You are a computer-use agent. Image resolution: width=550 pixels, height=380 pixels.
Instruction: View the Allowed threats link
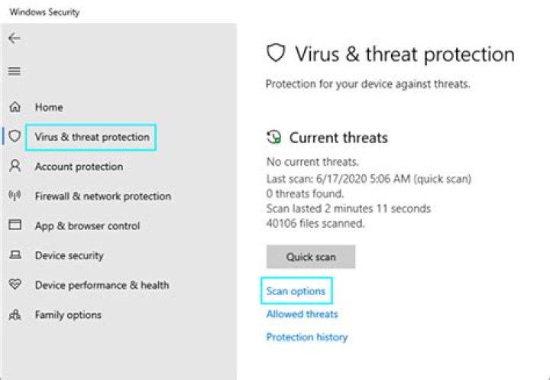(x=302, y=314)
